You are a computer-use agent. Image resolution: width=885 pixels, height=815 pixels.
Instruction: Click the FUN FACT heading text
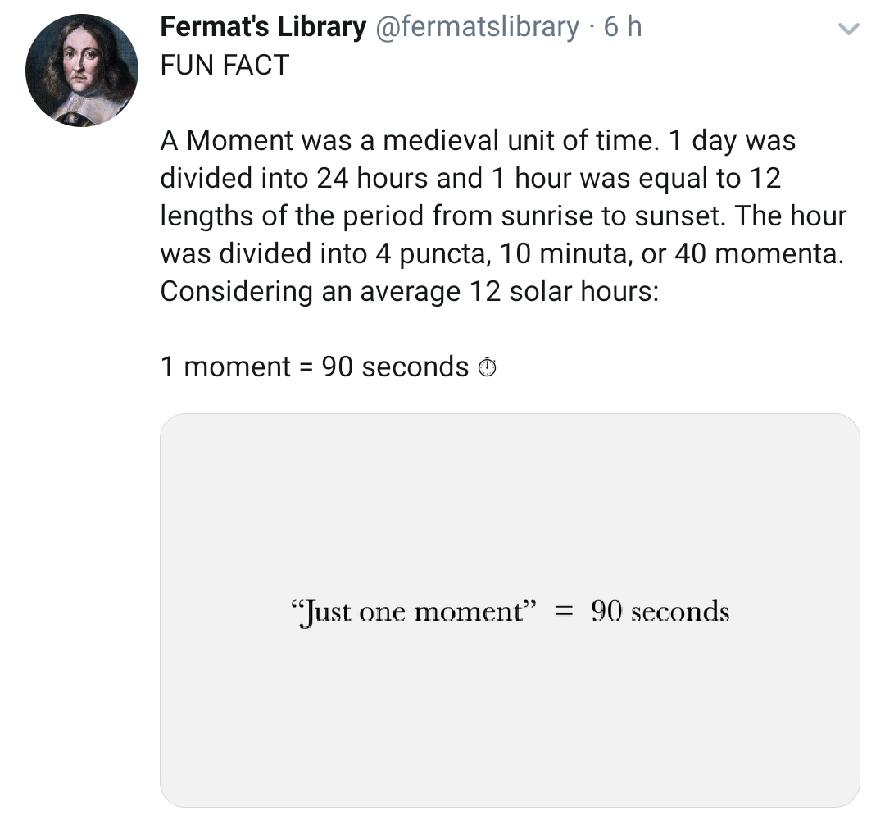(x=225, y=65)
